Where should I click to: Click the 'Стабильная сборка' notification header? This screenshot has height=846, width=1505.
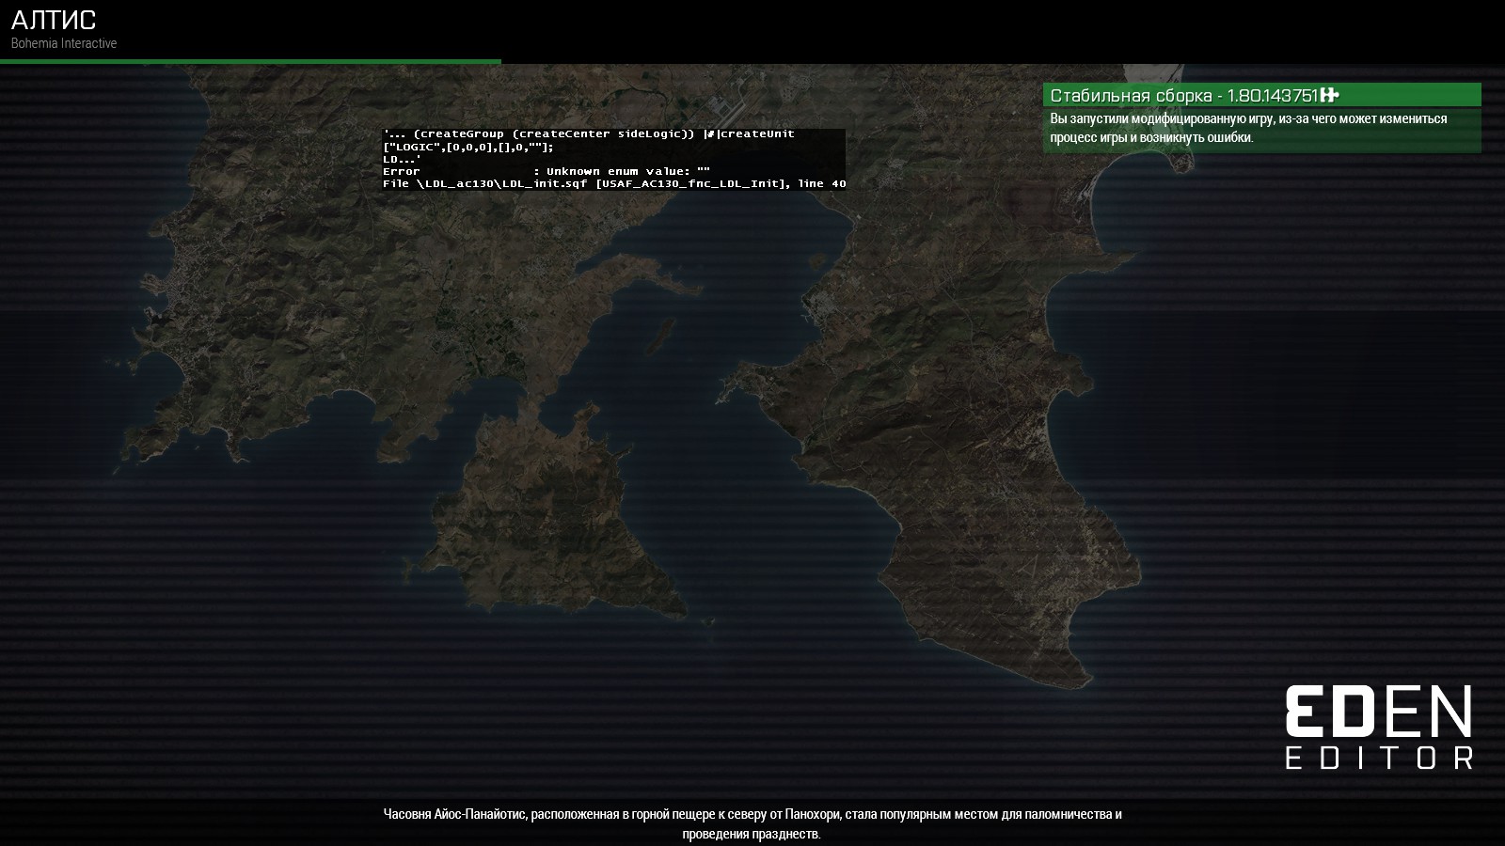[1183, 95]
